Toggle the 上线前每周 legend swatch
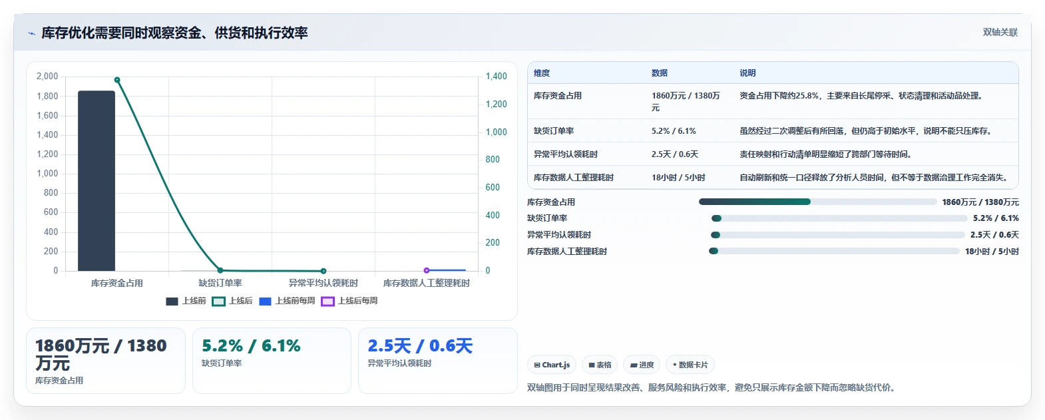The height and width of the screenshot is (420, 1045). (x=265, y=302)
